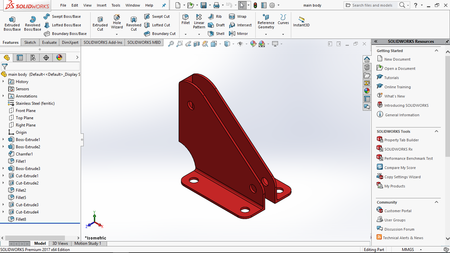The height and width of the screenshot is (253, 450).
Task: Run the Performance Benchmark Test
Action: pyautogui.click(x=408, y=158)
